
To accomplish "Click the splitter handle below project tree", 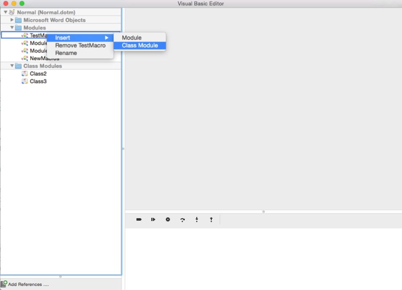I will point(61,277).
